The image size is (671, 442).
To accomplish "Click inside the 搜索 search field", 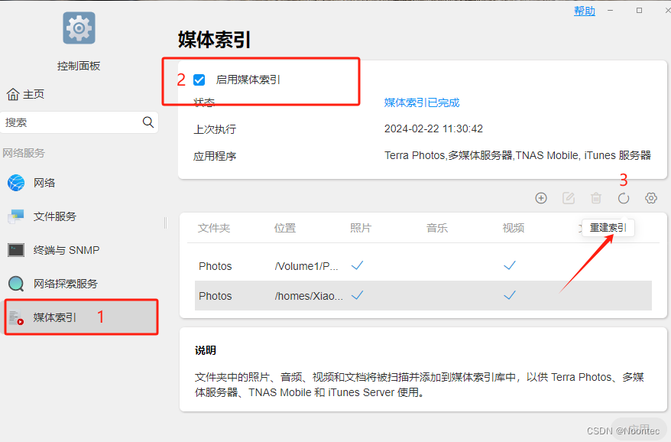I will click(x=73, y=122).
